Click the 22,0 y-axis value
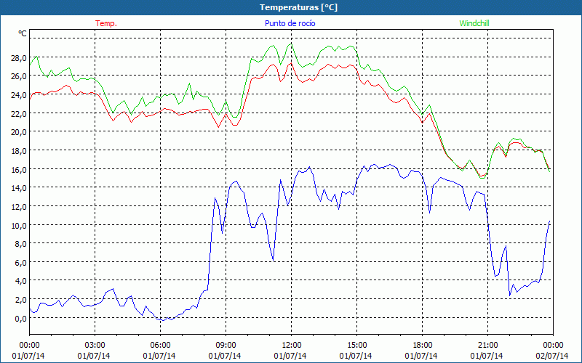Viewport: 582px width, 363px height. (x=20, y=114)
